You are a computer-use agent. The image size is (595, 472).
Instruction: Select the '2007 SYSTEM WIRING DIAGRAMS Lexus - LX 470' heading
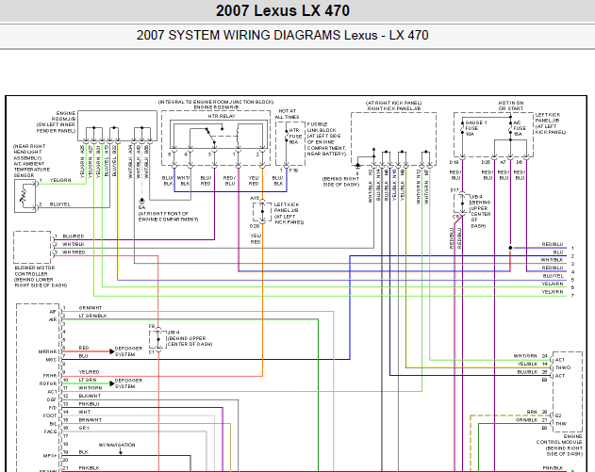pyautogui.click(x=282, y=35)
